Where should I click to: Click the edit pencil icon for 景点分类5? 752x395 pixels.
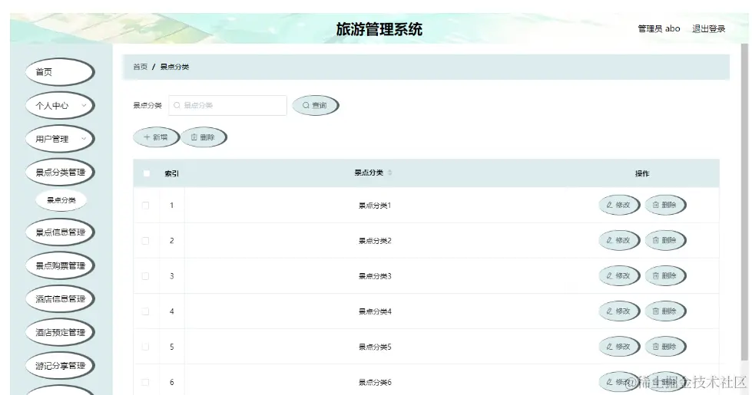pos(610,347)
